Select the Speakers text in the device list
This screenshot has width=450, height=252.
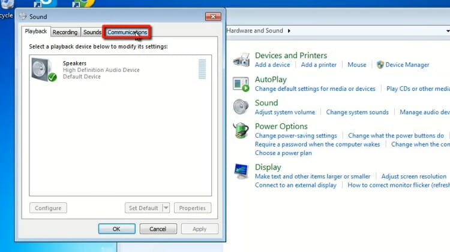[74, 63]
